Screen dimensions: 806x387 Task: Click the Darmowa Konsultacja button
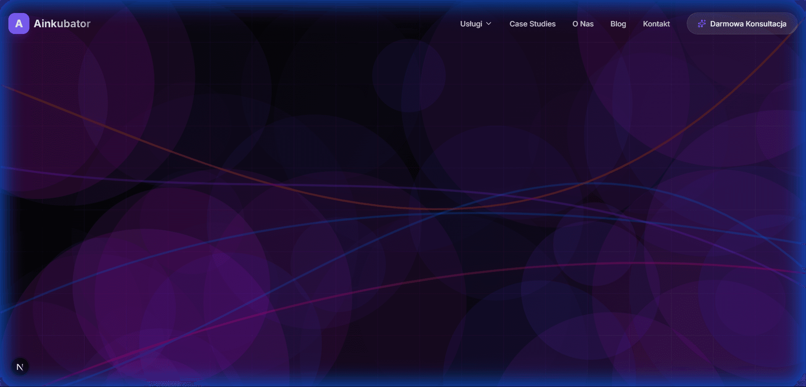742,24
